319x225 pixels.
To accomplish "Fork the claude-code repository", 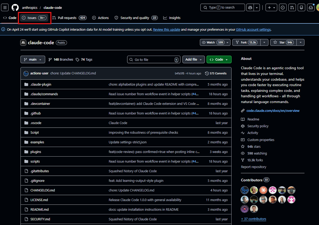I will 246,42.
